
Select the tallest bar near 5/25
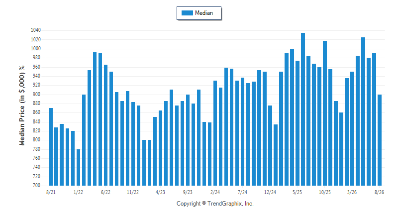pyautogui.click(x=303, y=109)
